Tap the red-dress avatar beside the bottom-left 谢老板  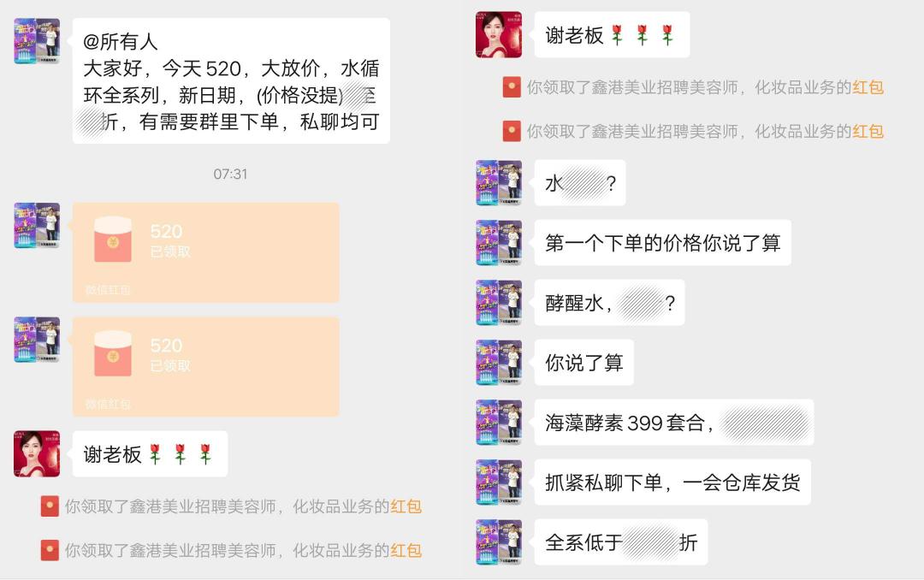coord(37,453)
